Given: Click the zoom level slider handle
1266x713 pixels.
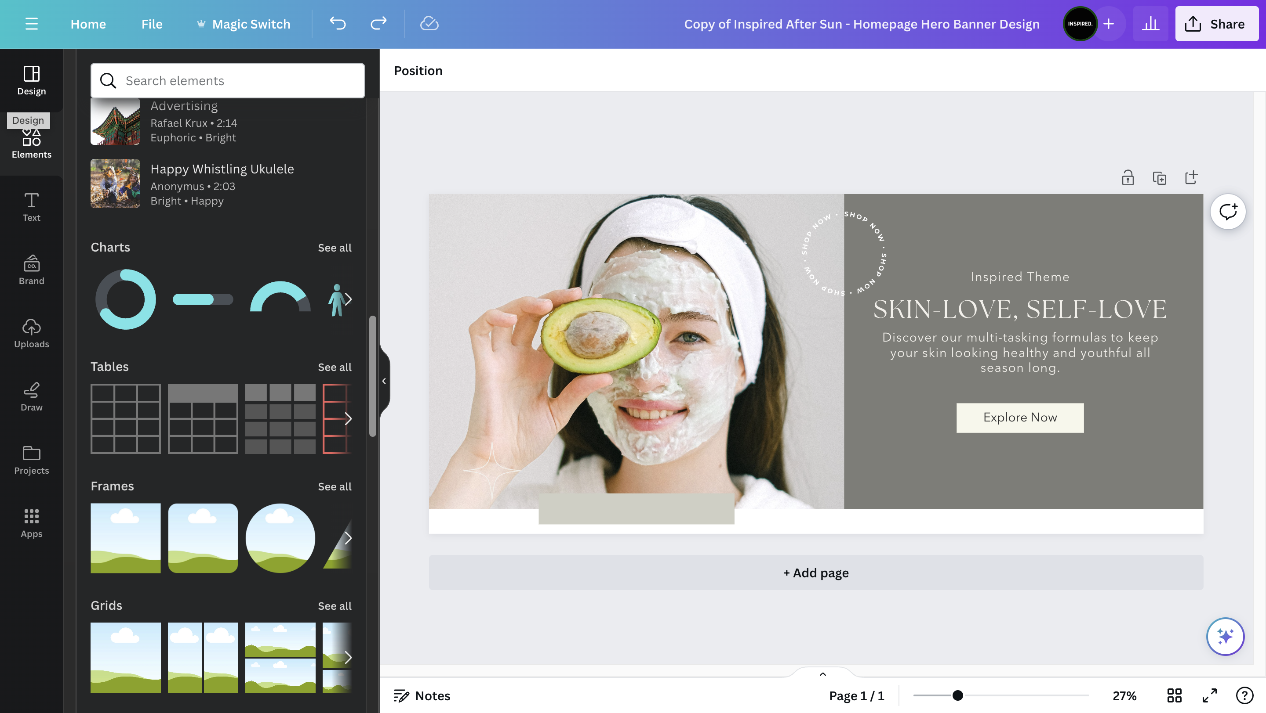Looking at the screenshot, I should point(957,695).
